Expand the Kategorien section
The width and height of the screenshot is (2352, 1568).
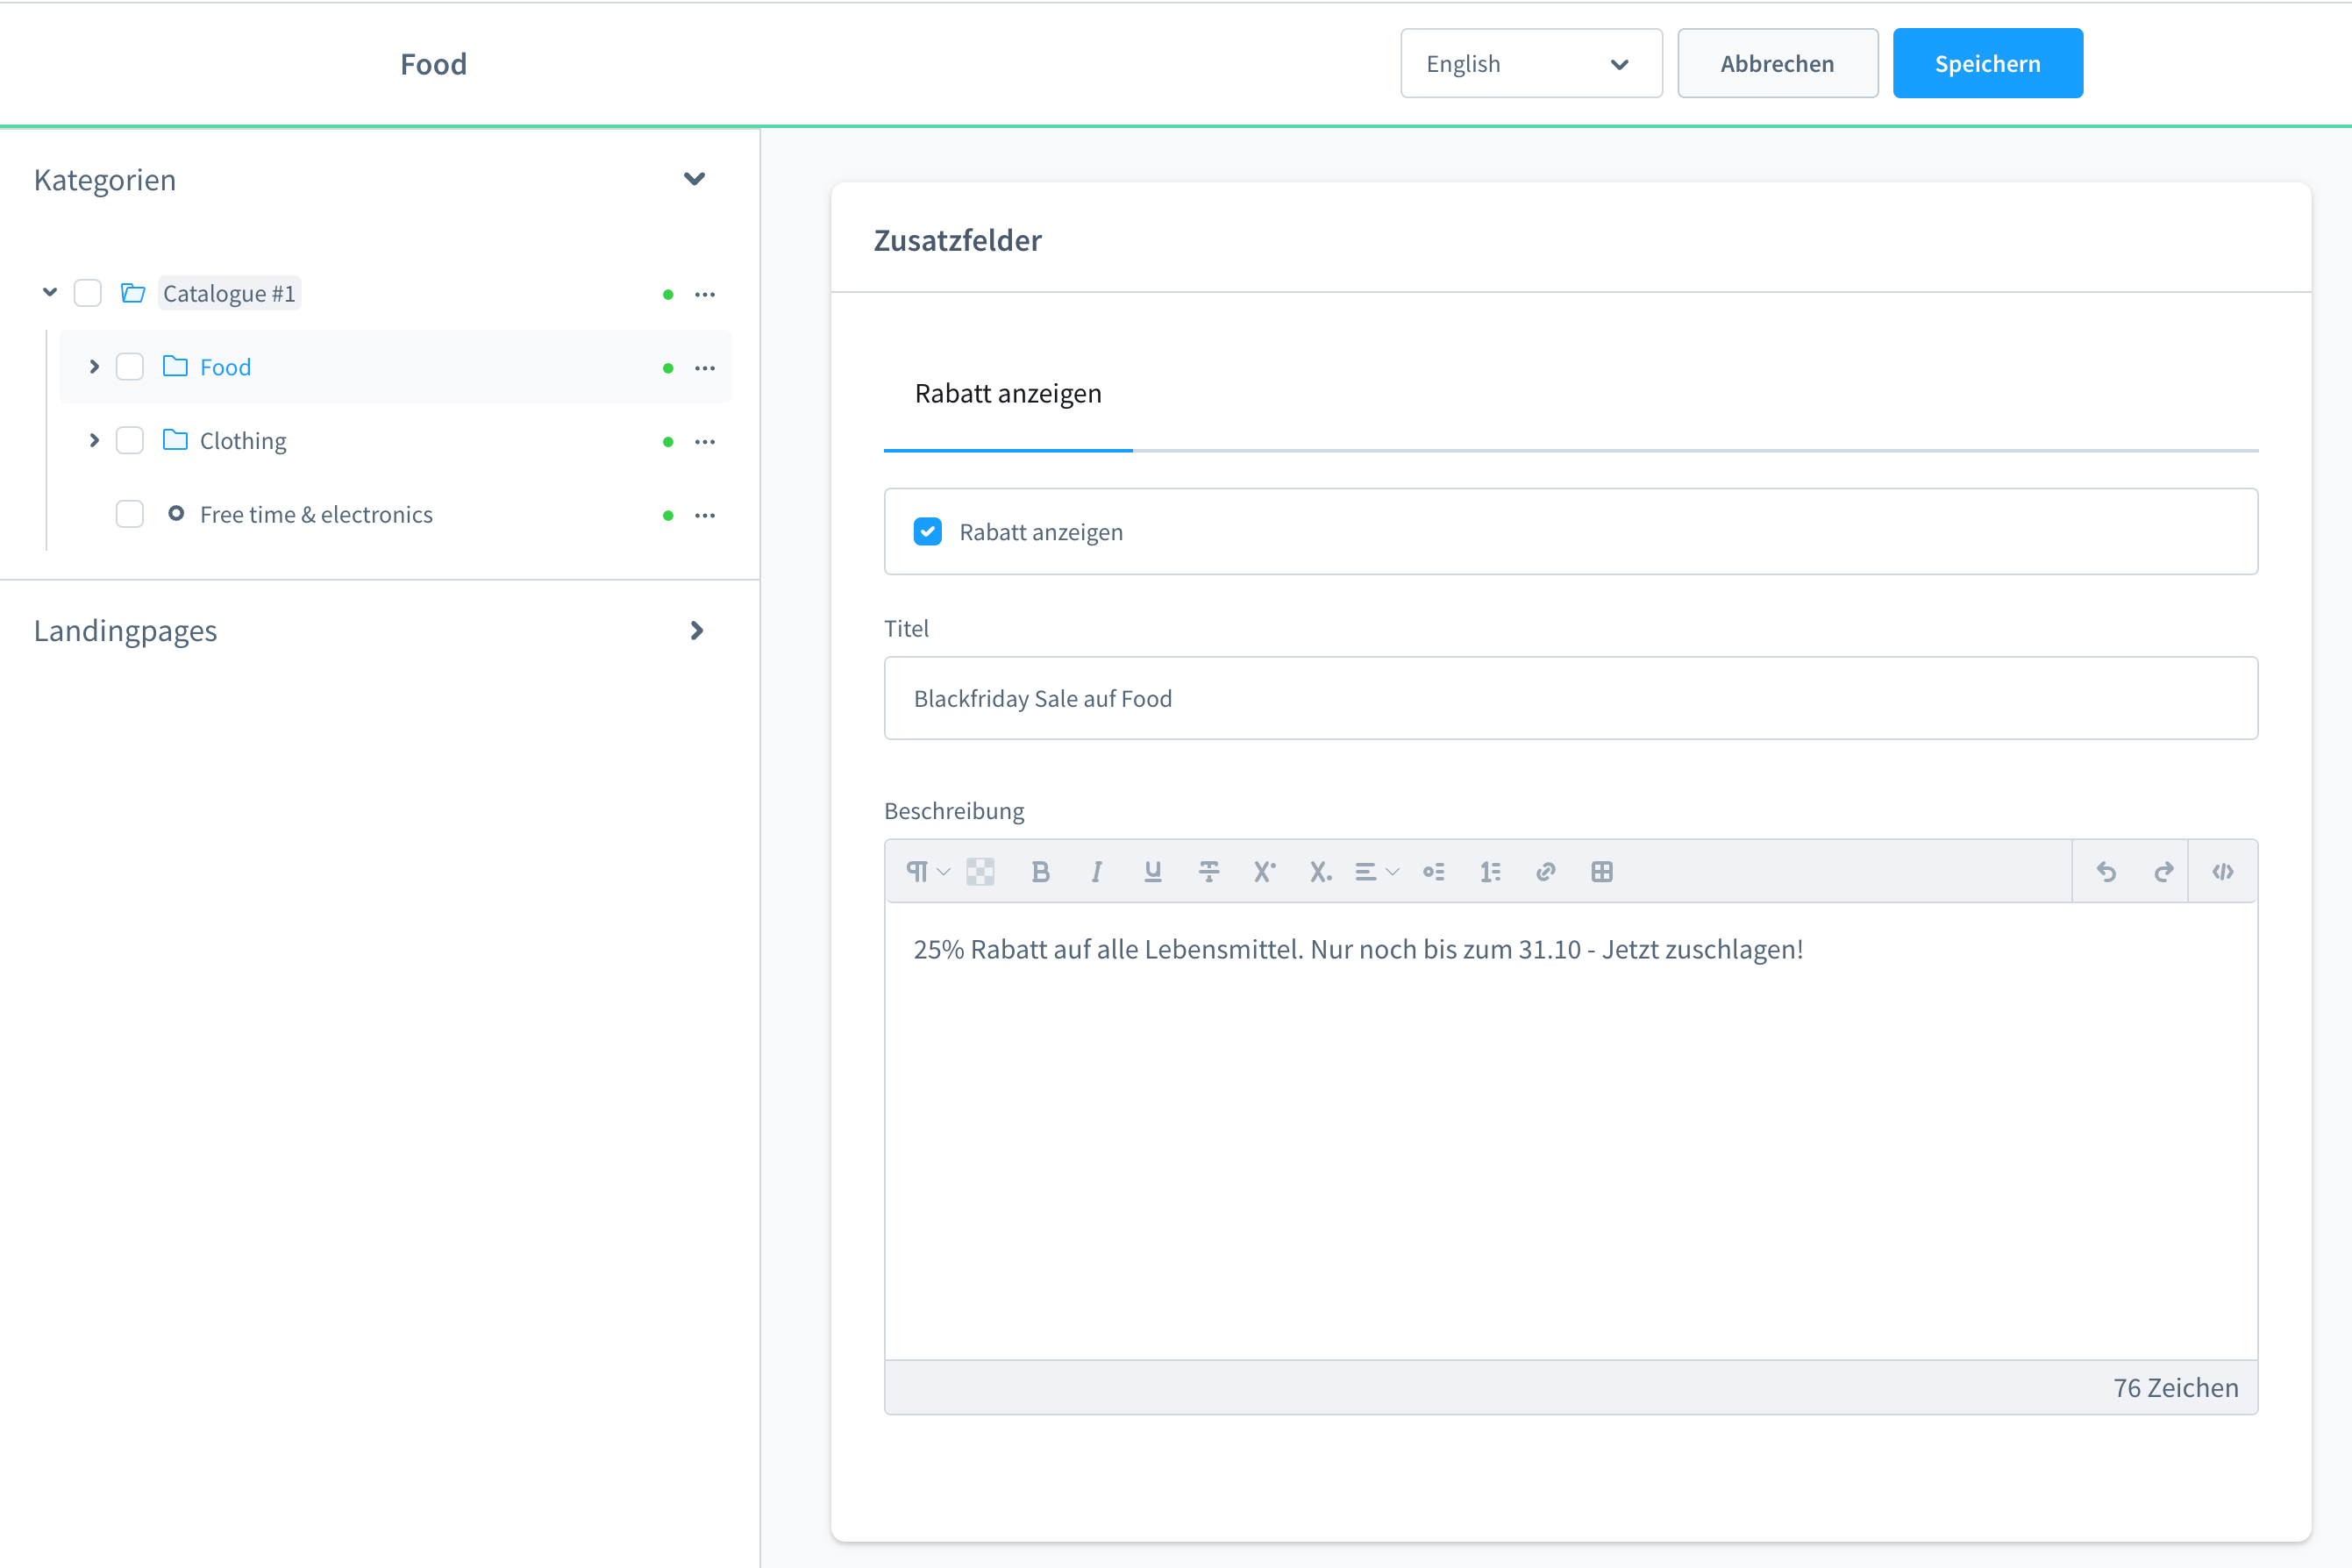pos(695,179)
